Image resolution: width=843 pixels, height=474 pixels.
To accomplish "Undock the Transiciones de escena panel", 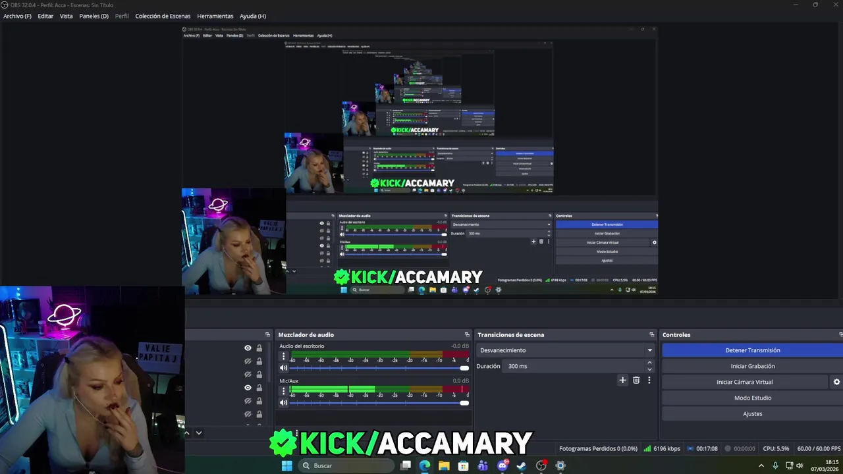I will point(652,334).
